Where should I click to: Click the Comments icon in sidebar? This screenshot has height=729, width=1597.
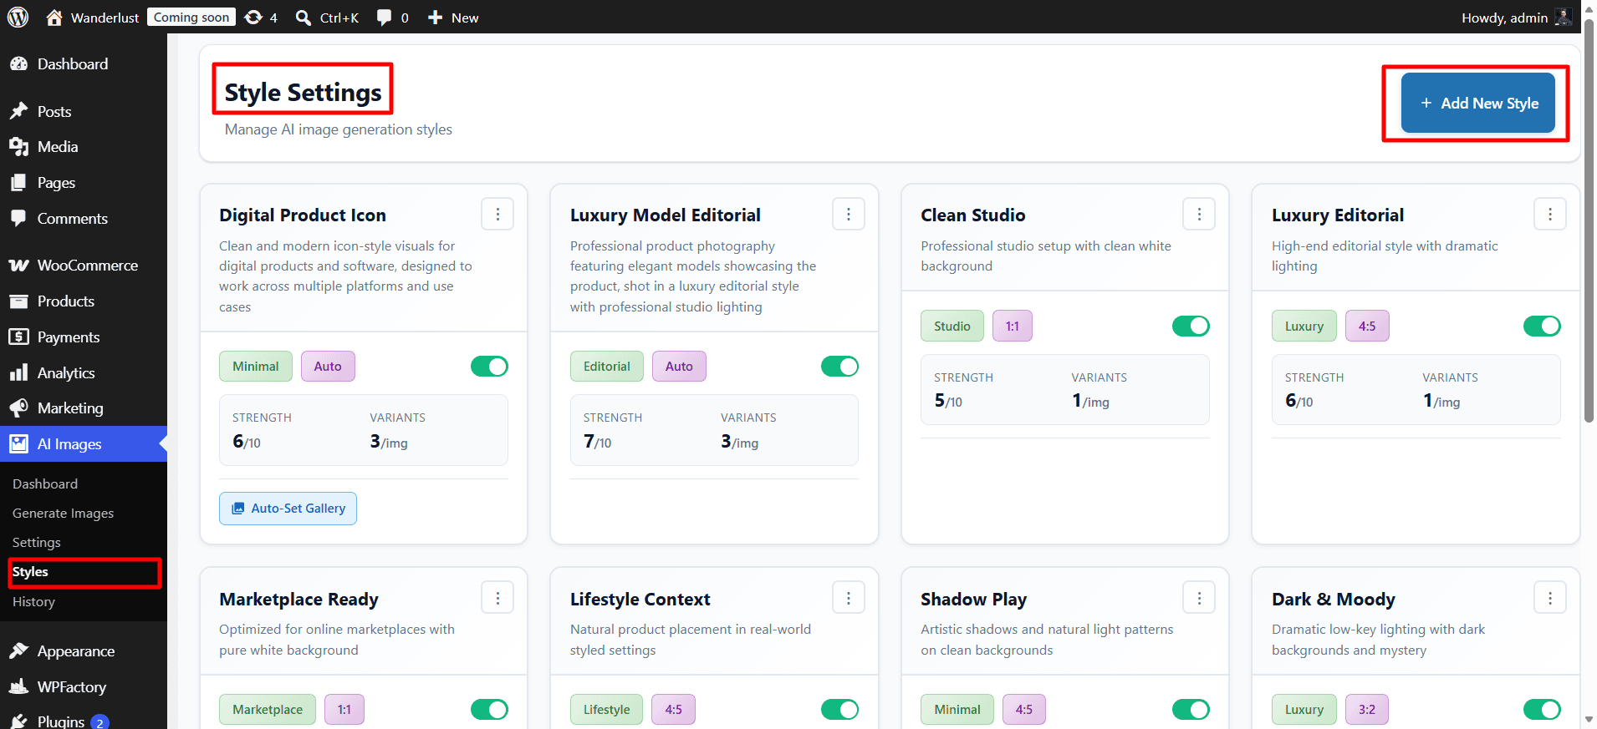[18, 219]
